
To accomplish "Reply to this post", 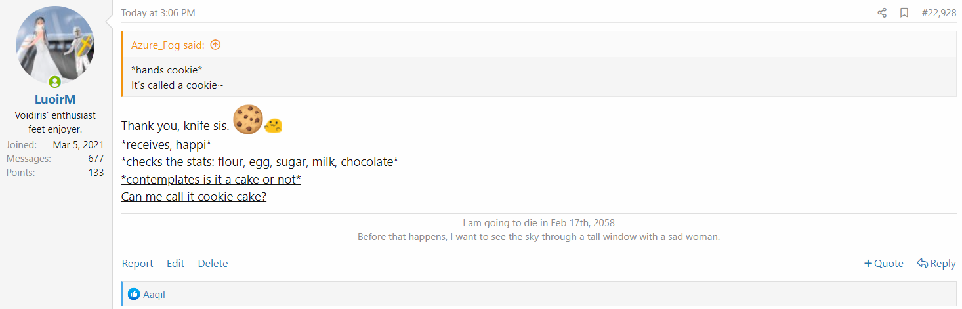I will pos(936,264).
